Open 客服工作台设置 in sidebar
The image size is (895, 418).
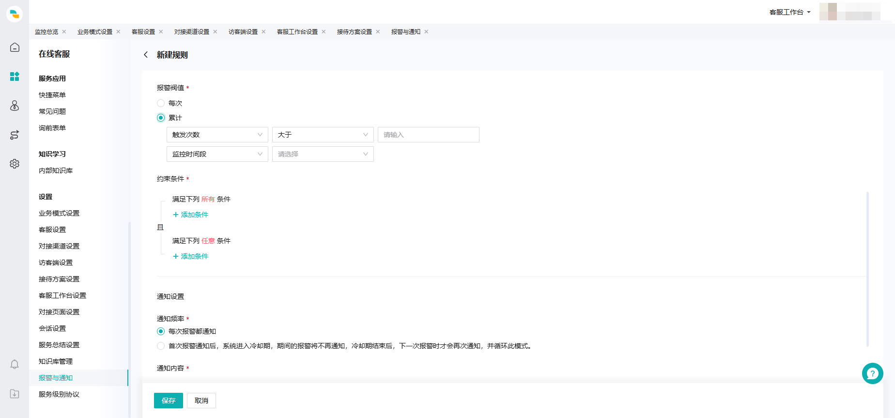pyautogui.click(x=62, y=295)
